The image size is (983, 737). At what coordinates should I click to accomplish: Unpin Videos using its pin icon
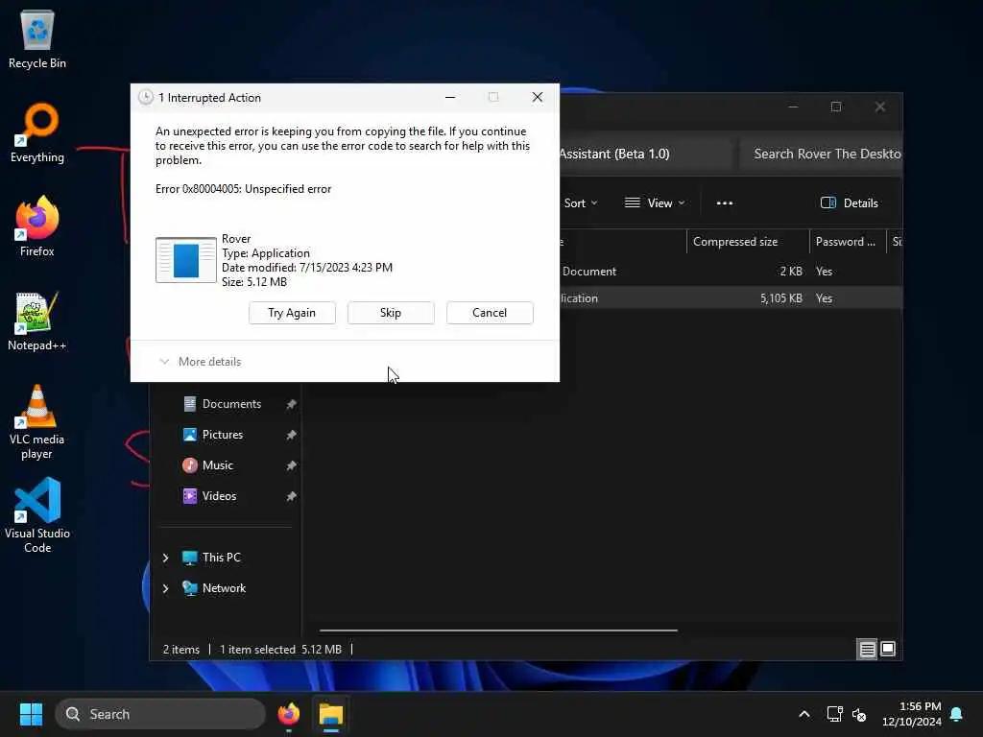tap(292, 496)
